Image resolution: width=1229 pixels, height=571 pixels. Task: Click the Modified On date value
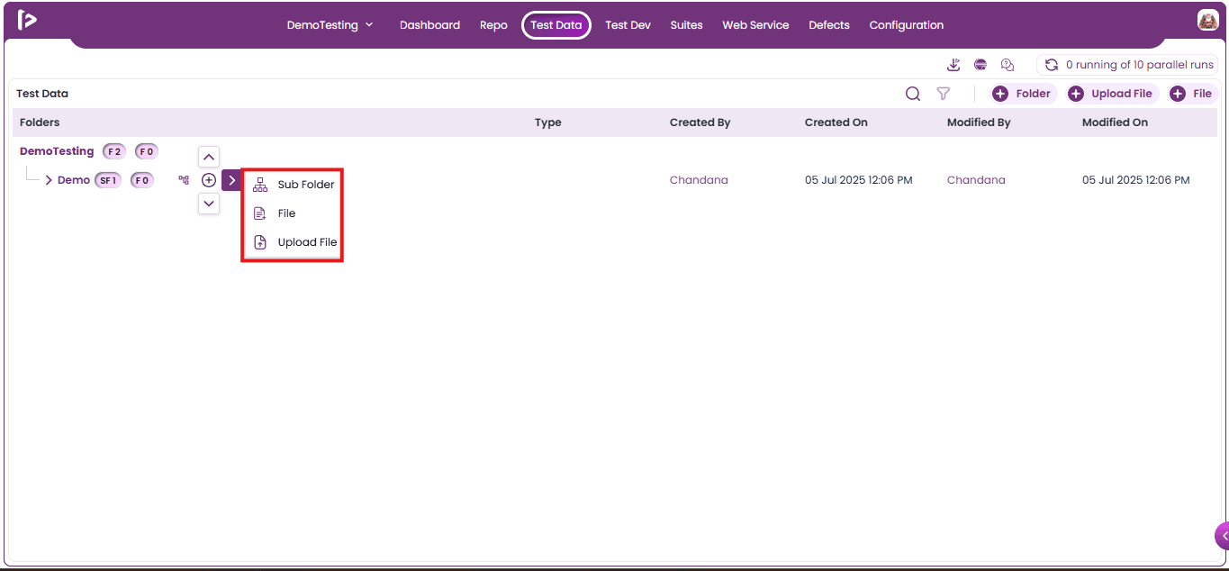[1136, 180]
